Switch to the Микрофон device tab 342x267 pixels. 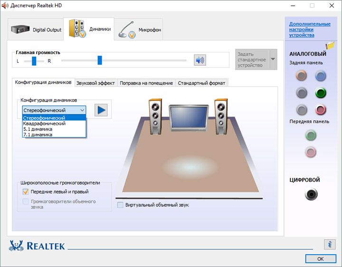(x=139, y=29)
